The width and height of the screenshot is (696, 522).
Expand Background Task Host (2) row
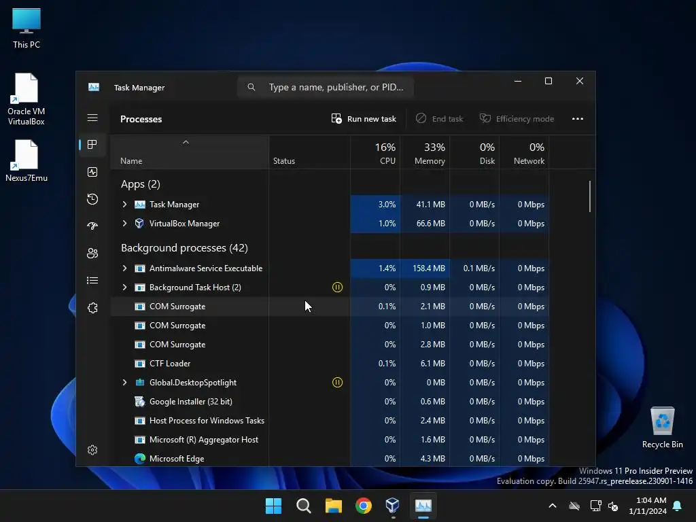(125, 288)
